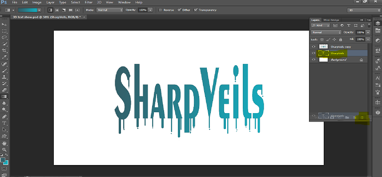The image size is (382, 177).
Task: Select the Horizontal Type tool
Action: (x=4, y=123)
